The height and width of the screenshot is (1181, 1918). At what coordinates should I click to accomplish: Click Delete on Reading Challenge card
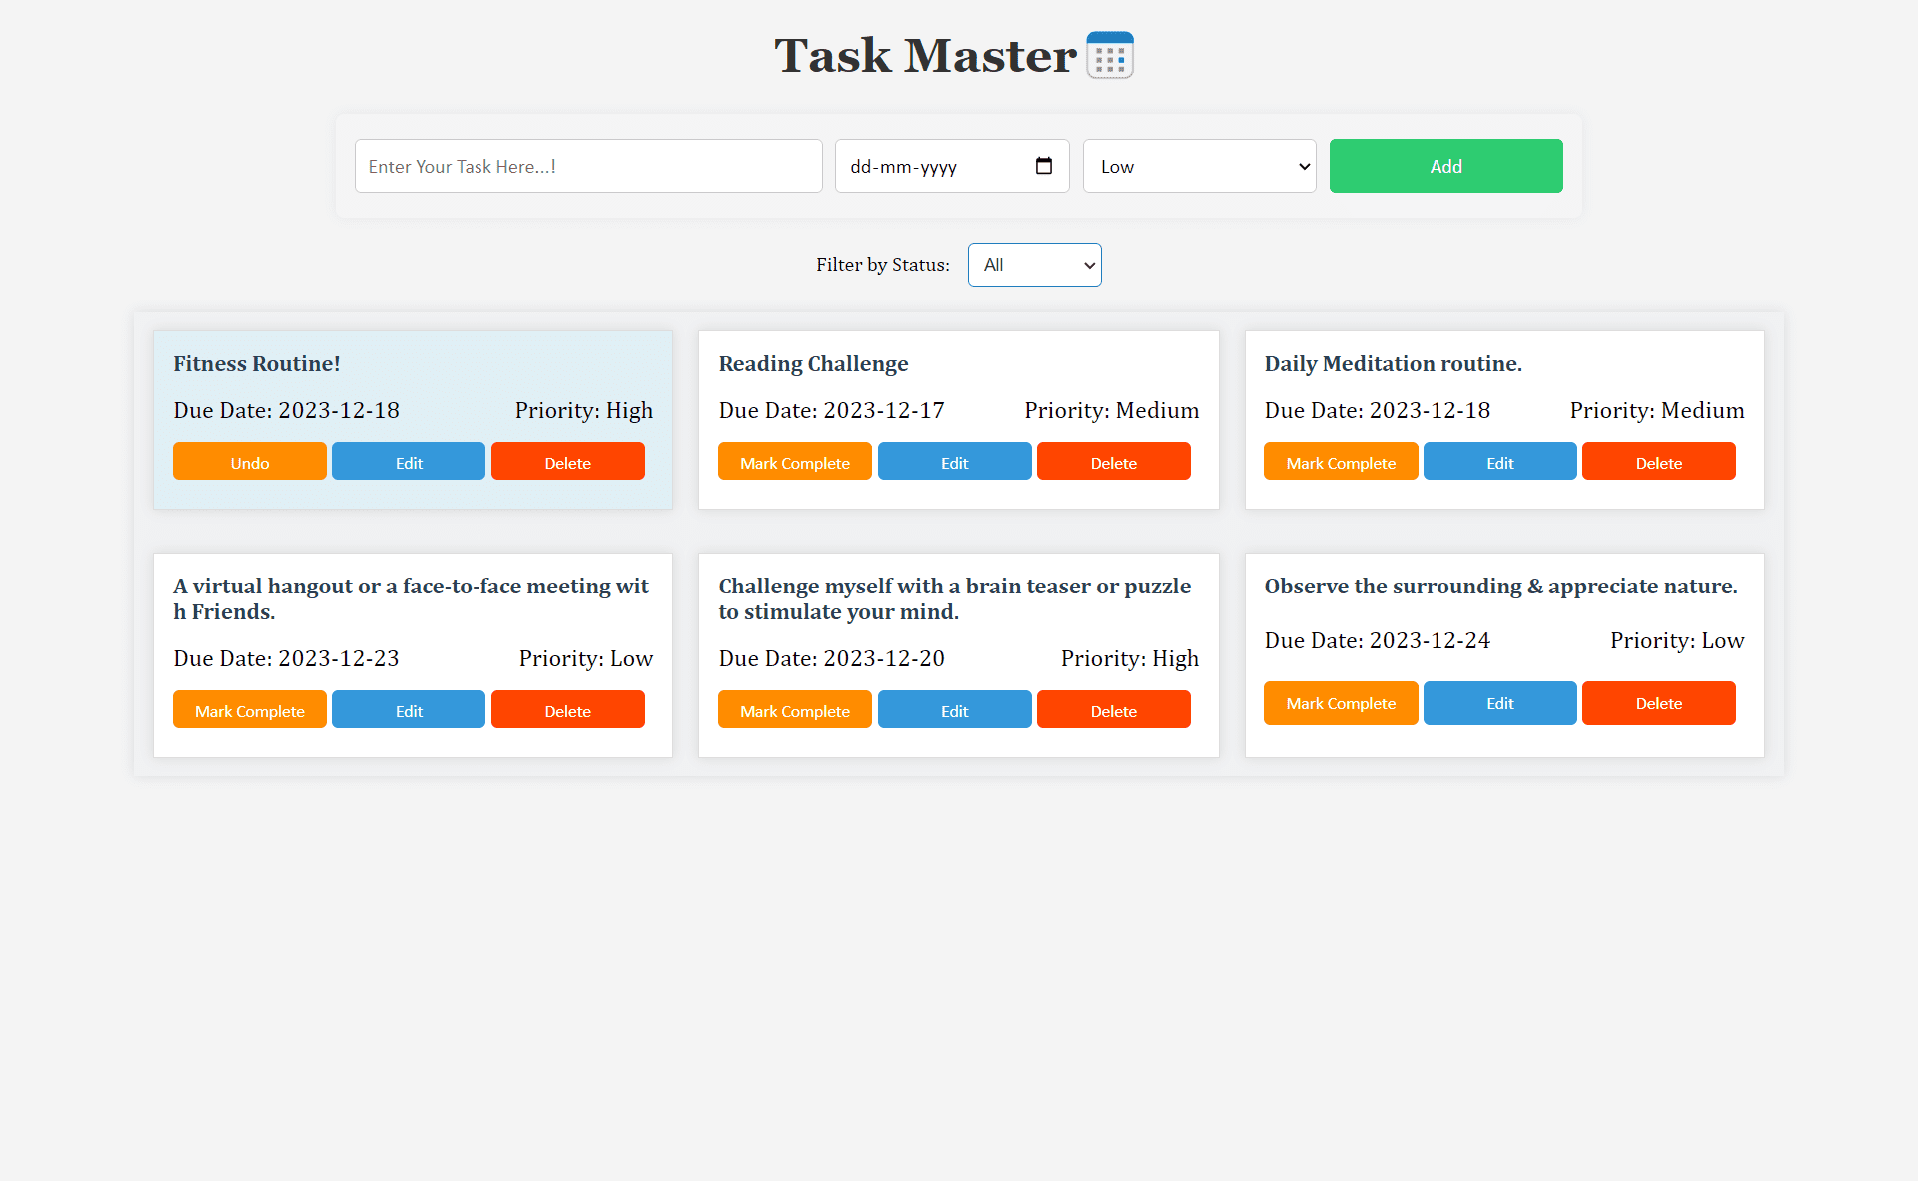point(1113,461)
